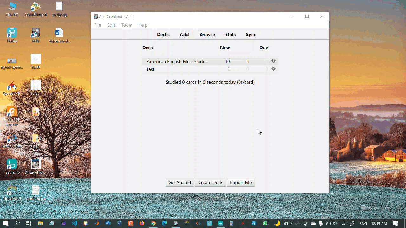Open options gear for American English File deck
The width and height of the screenshot is (406, 228).
273,61
